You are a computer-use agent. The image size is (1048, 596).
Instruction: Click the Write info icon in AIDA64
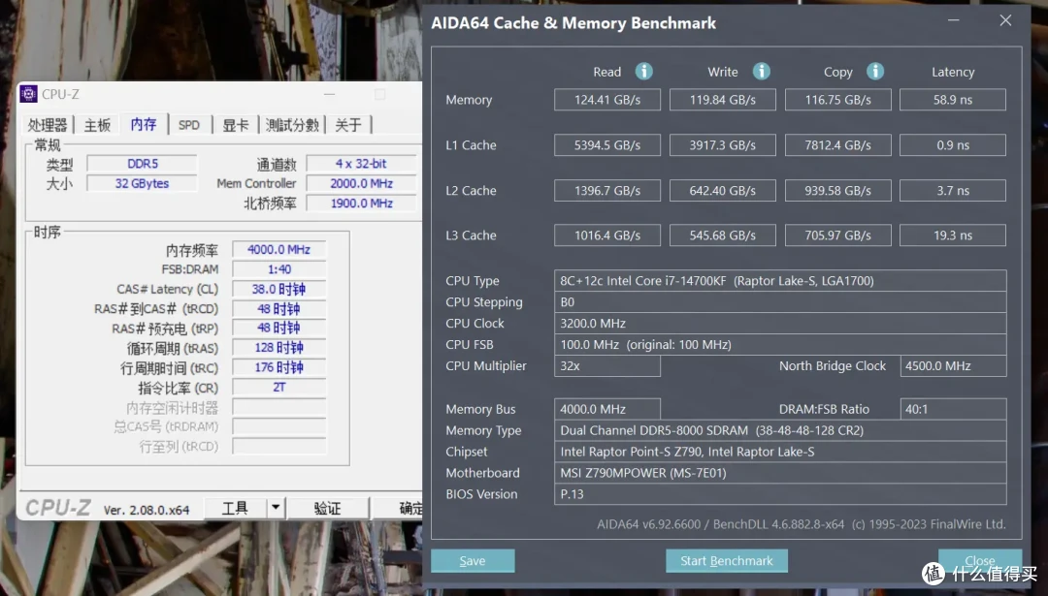[x=762, y=71]
